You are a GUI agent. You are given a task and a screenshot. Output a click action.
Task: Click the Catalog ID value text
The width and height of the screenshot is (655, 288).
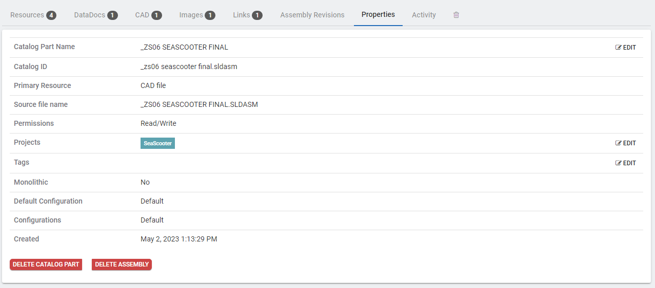pos(189,67)
